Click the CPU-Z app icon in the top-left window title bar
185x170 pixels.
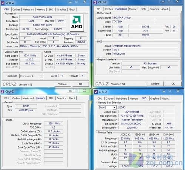pyautogui.click(x=3, y=3)
